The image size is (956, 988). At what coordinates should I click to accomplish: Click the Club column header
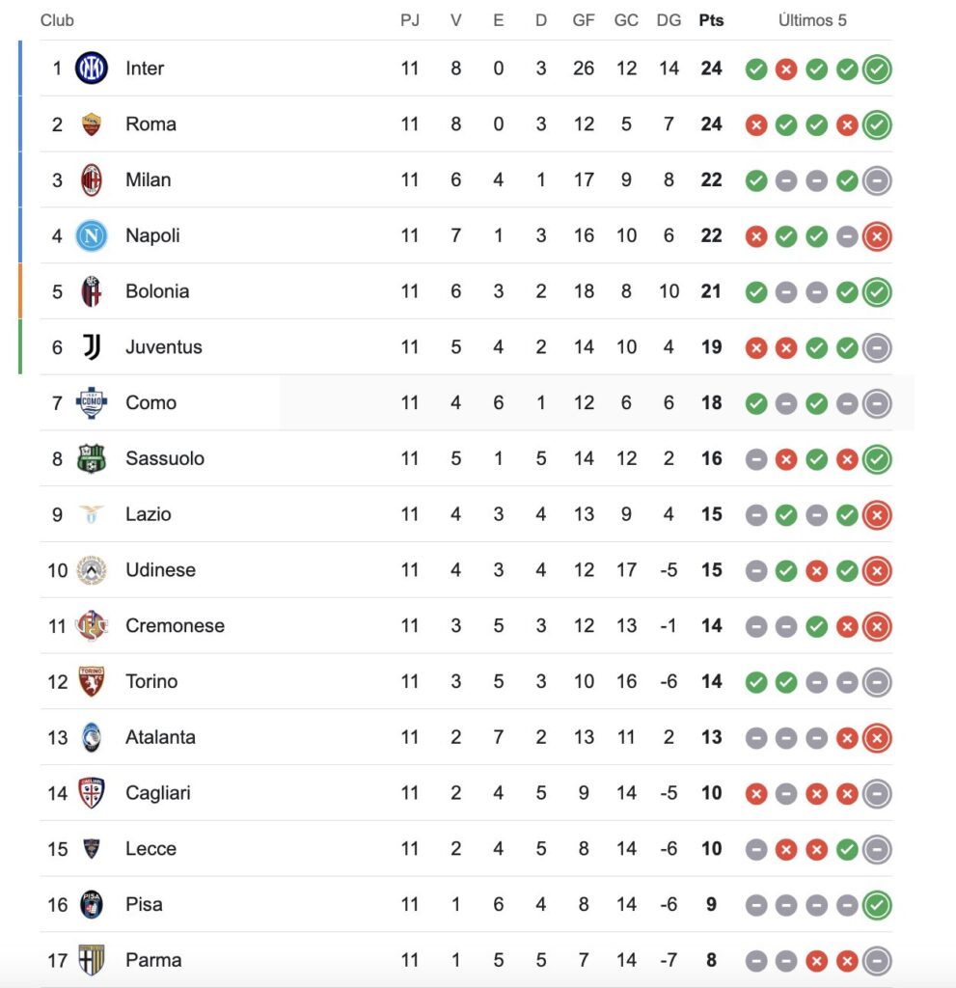57,20
